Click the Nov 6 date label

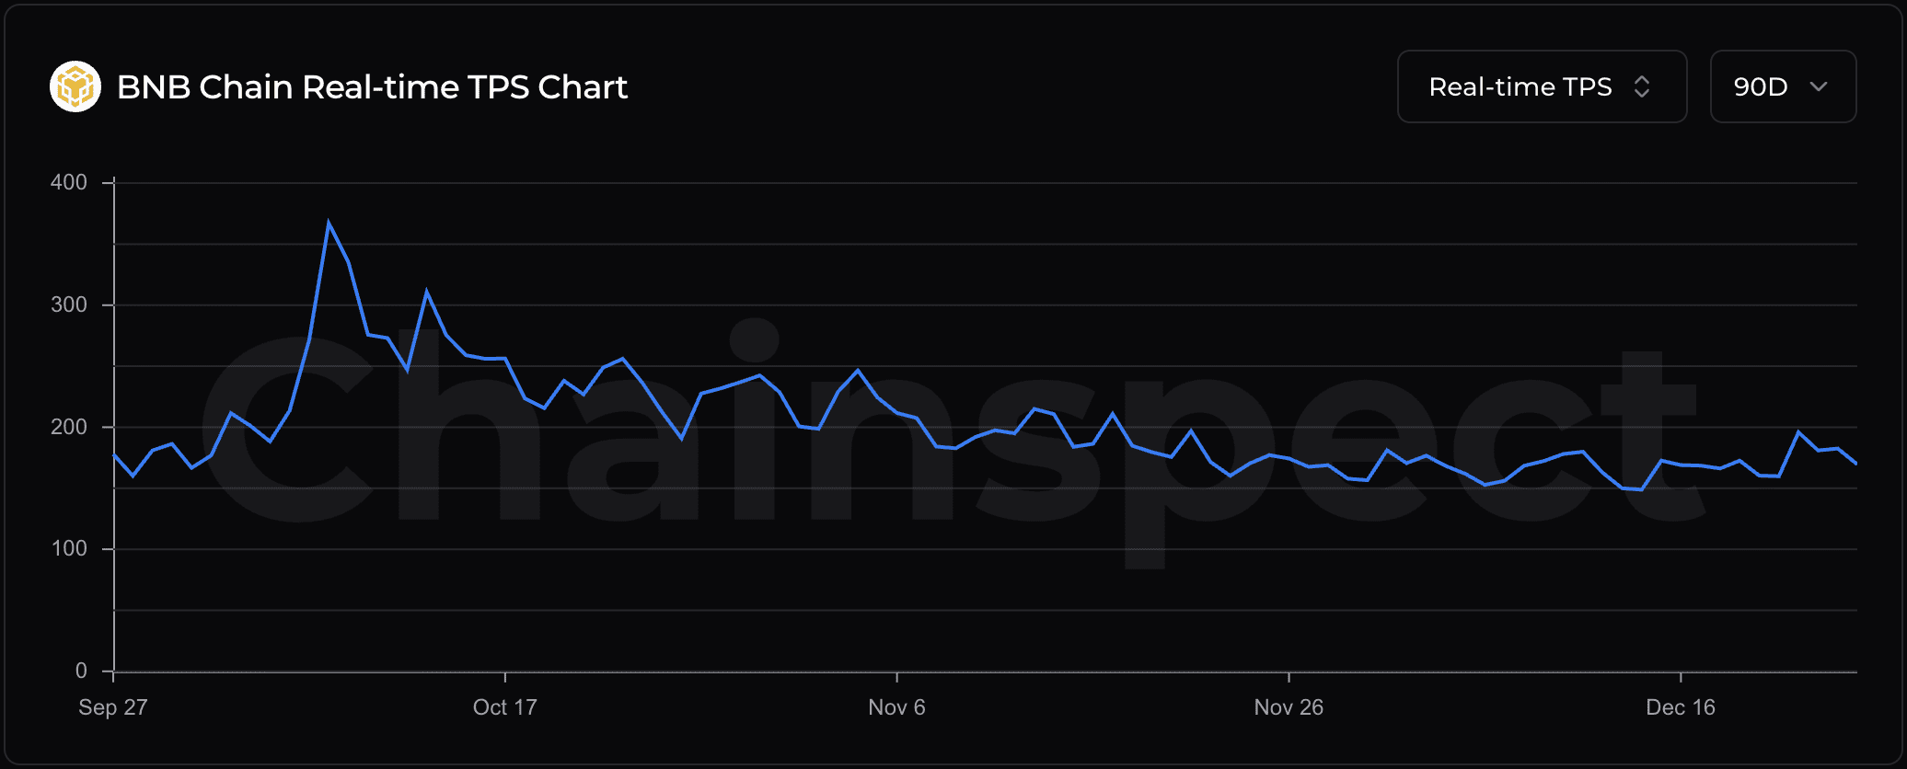point(896,707)
